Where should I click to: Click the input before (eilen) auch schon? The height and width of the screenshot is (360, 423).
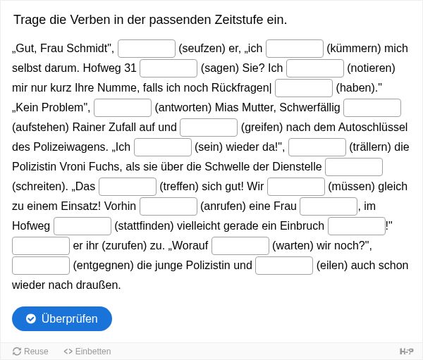point(284,265)
